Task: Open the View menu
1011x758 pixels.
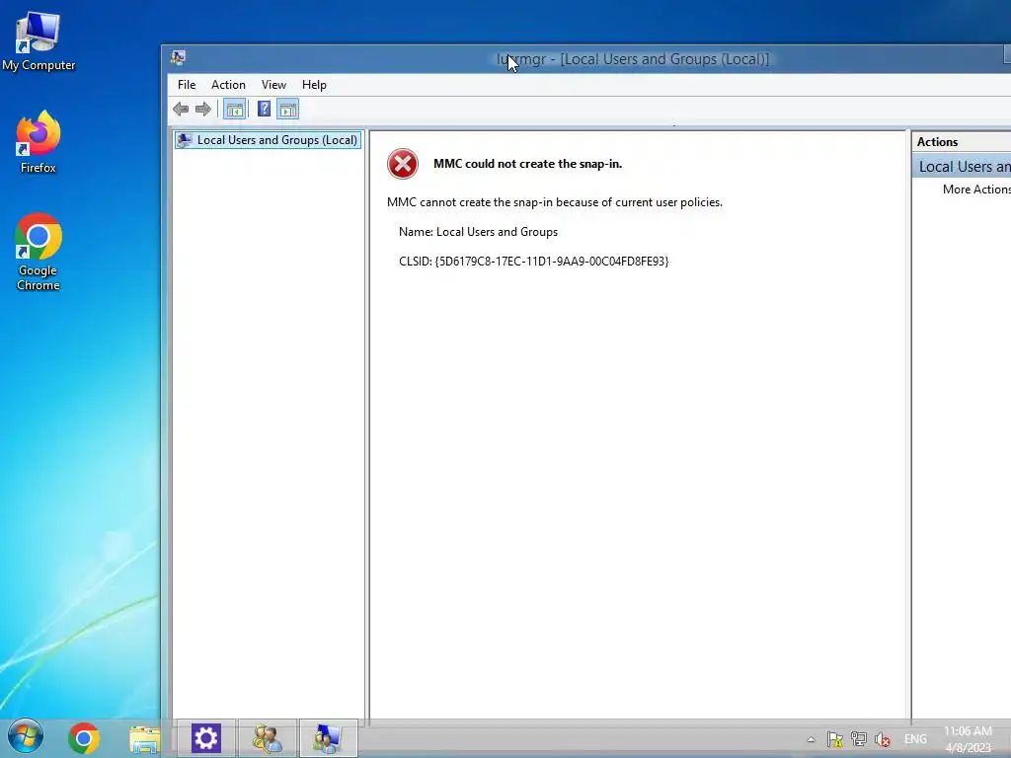Action: (273, 85)
